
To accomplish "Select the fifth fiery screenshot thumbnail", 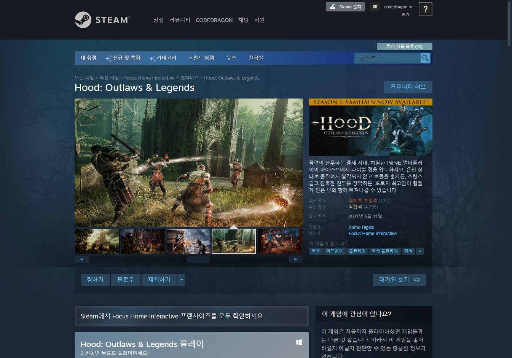I will pyautogui.click(x=280, y=241).
